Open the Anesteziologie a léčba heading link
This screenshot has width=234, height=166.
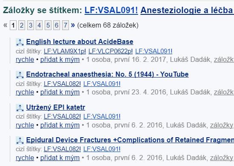[x=187, y=10]
